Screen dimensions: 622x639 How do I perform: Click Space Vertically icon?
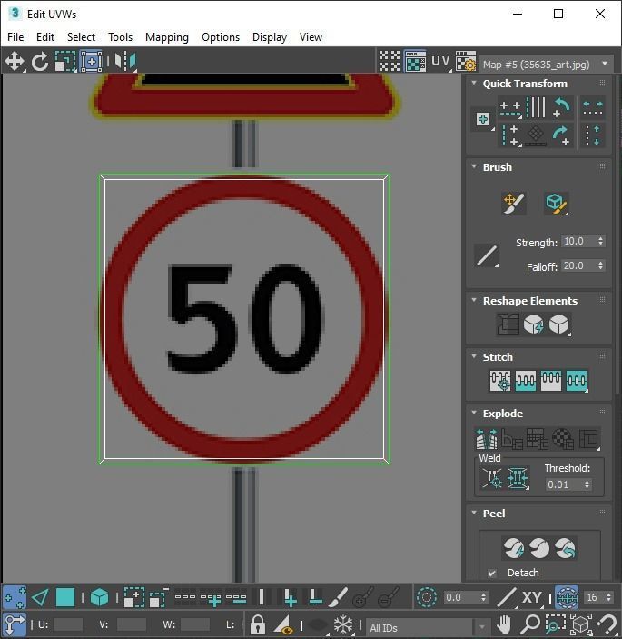point(592,135)
